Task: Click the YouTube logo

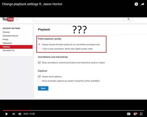Action: tap(8, 19)
